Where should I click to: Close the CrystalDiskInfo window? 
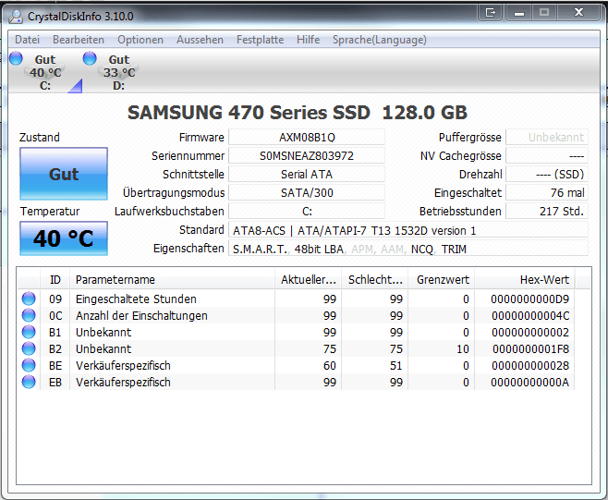(x=578, y=12)
